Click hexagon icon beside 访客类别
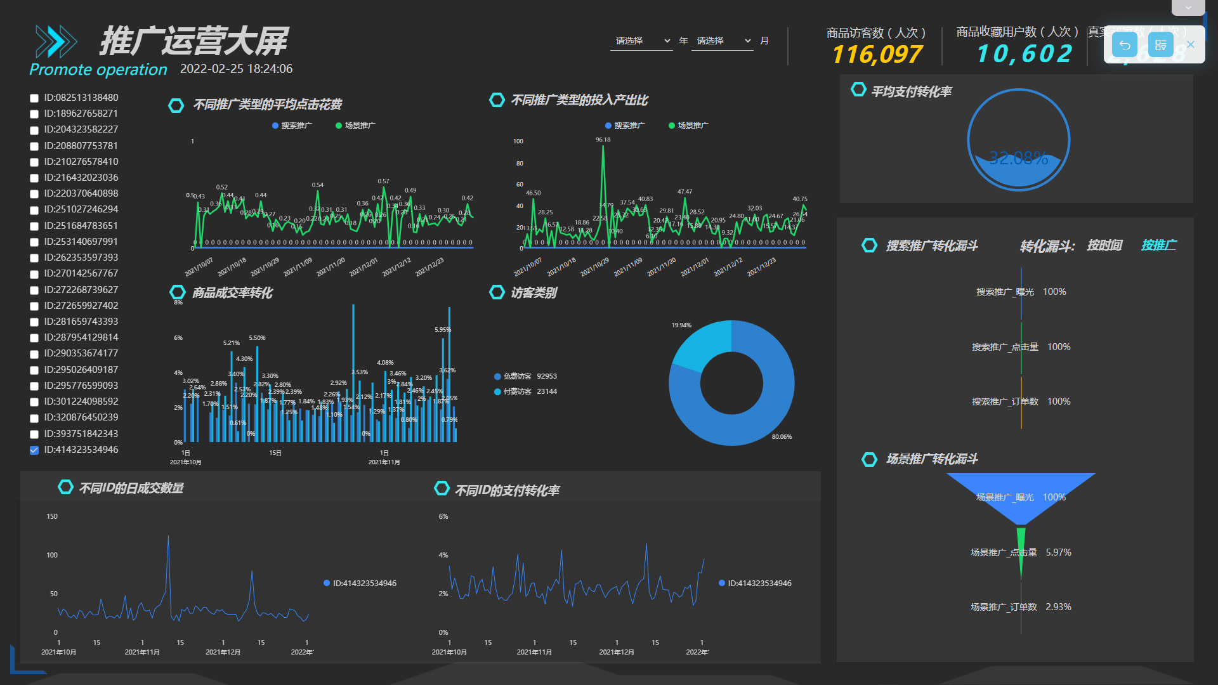This screenshot has width=1218, height=685. (497, 292)
